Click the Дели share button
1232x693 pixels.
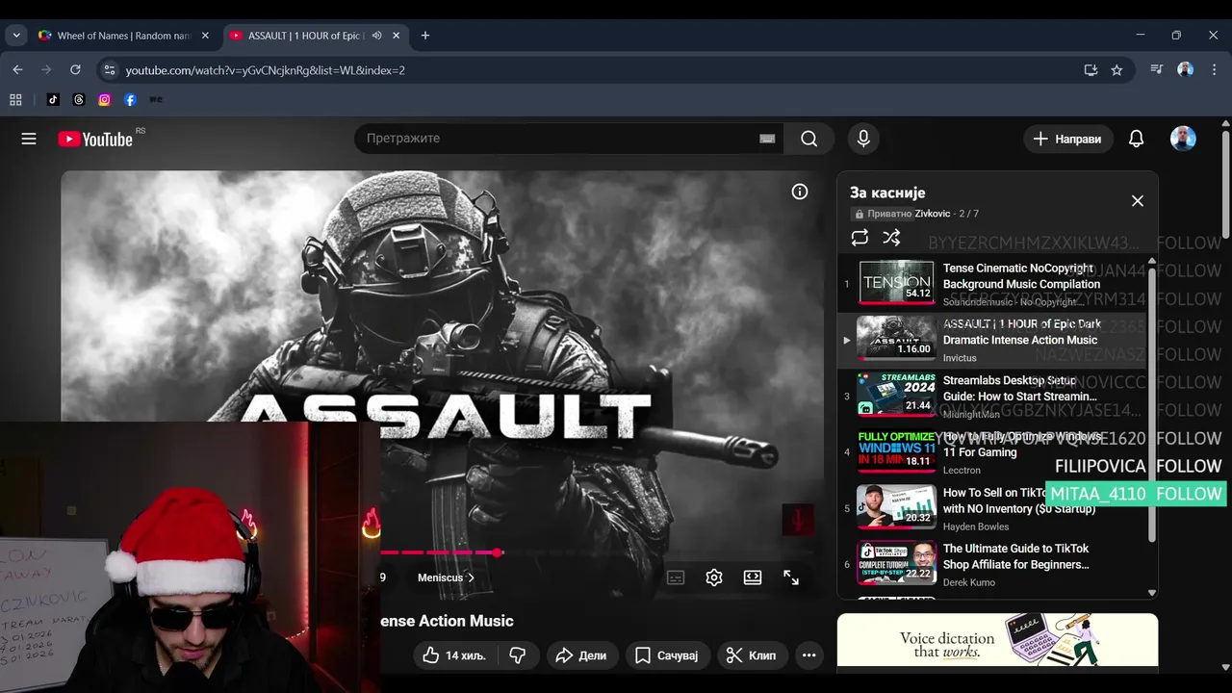[x=582, y=655]
